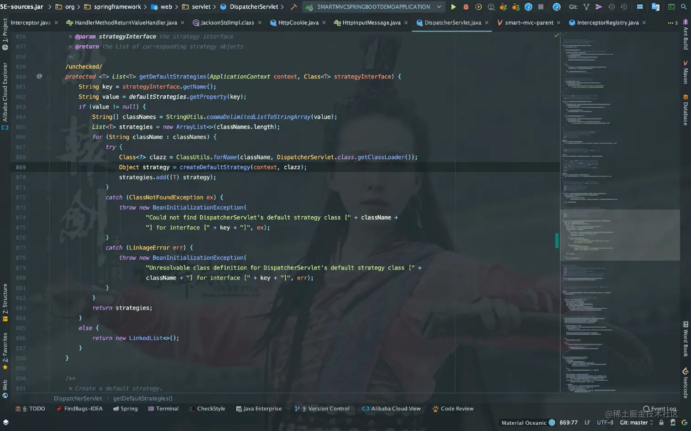691x431 pixels.
Task: Open the Alibaba Cloud View tool window
Action: click(391, 409)
